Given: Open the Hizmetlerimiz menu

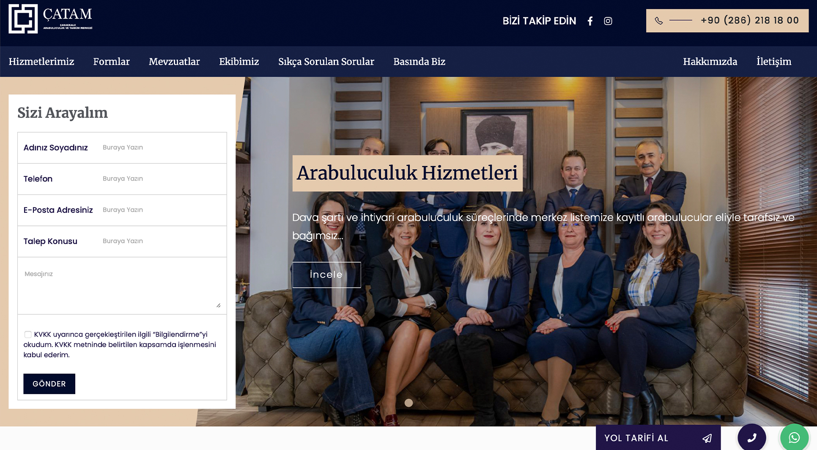Looking at the screenshot, I should [41, 62].
